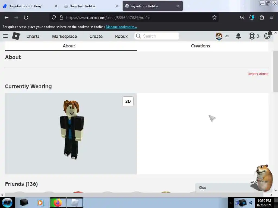Click the Friends (136) heading
The image size is (278, 208).
[21, 184]
